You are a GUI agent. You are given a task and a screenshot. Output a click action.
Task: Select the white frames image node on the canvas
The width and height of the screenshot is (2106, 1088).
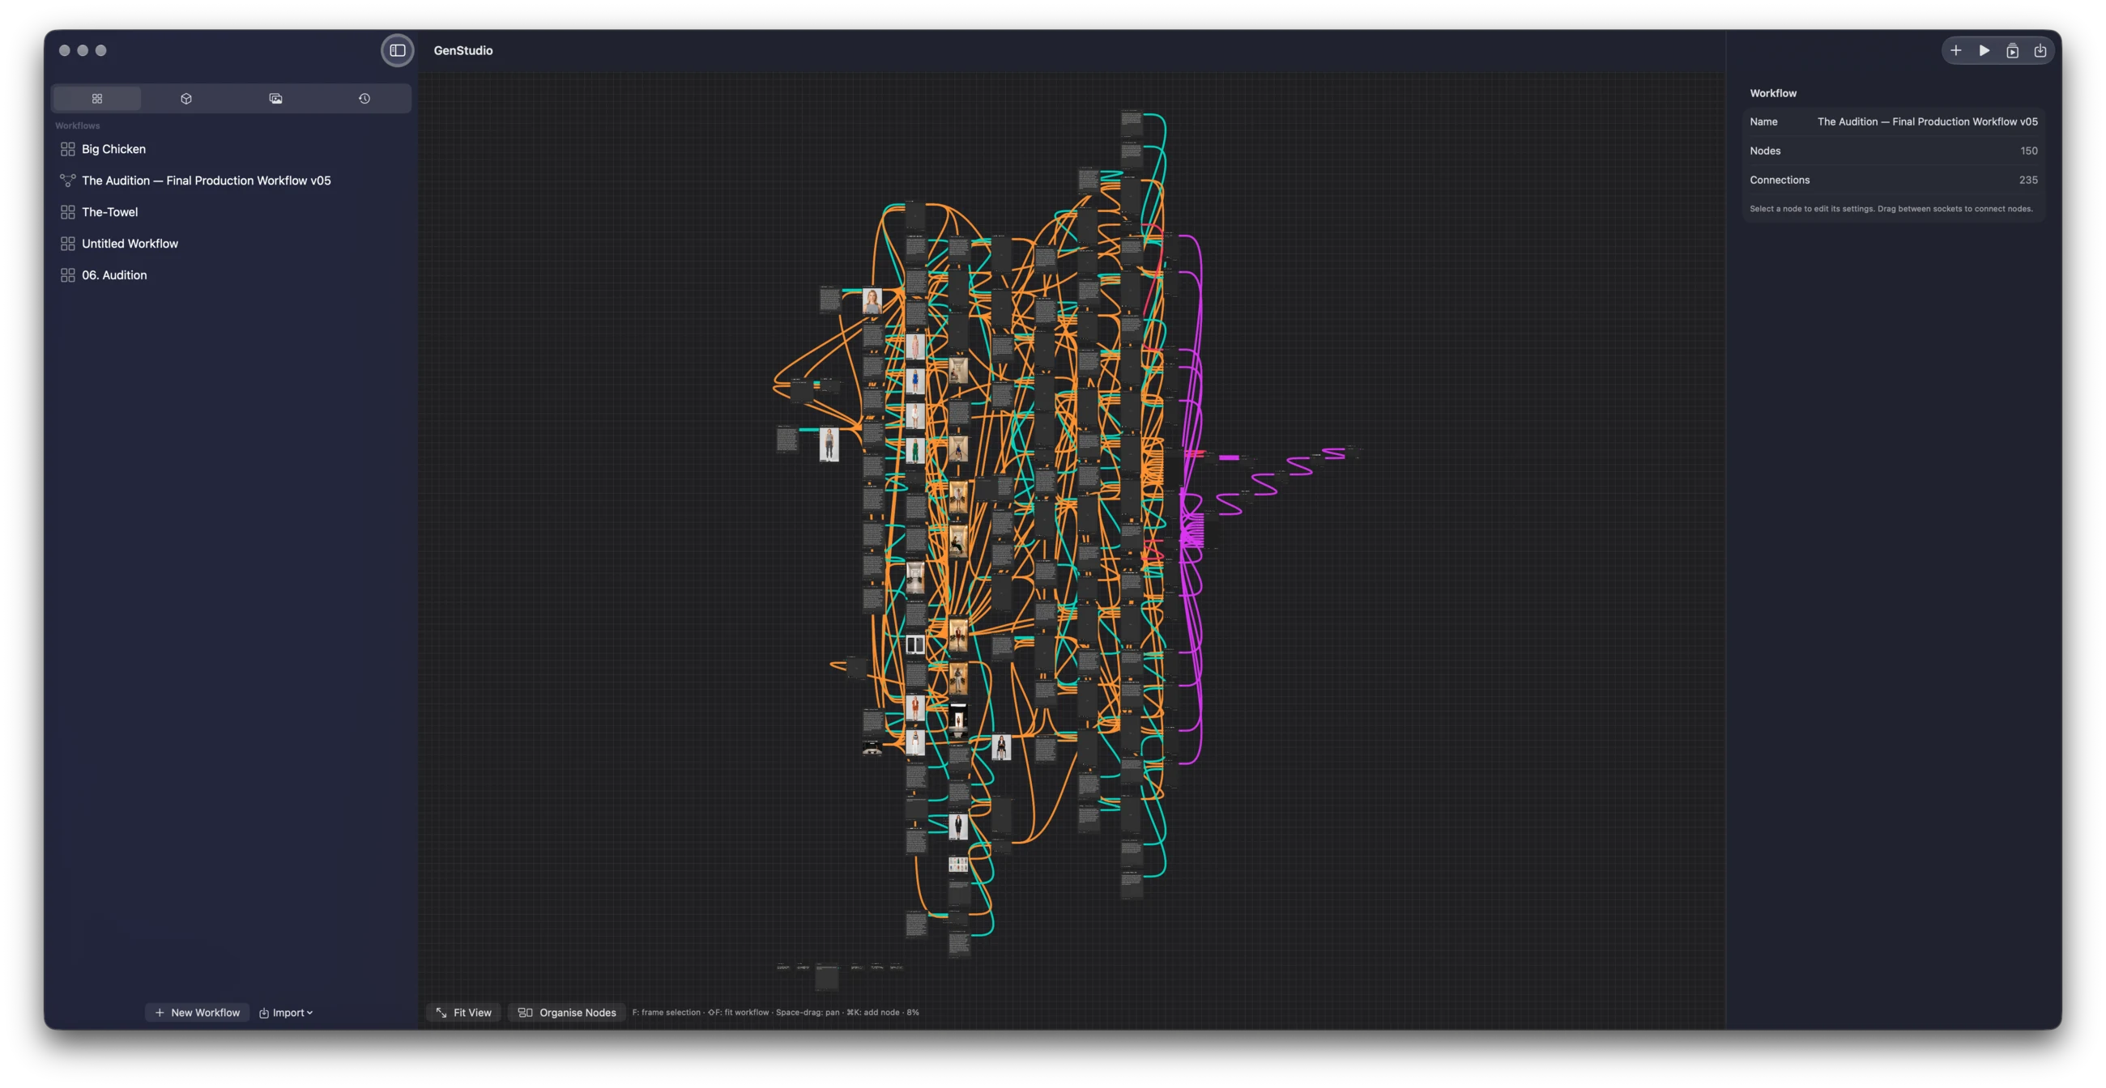click(914, 645)
